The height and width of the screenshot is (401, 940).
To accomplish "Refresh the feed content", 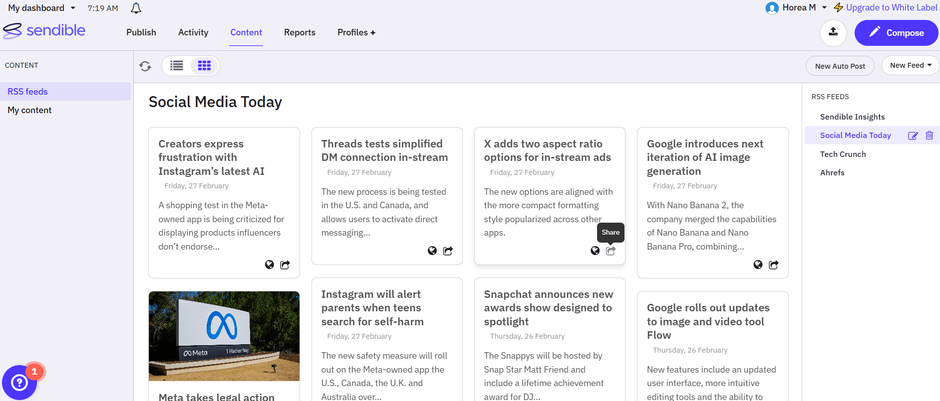I will click(x=145, y=66).
